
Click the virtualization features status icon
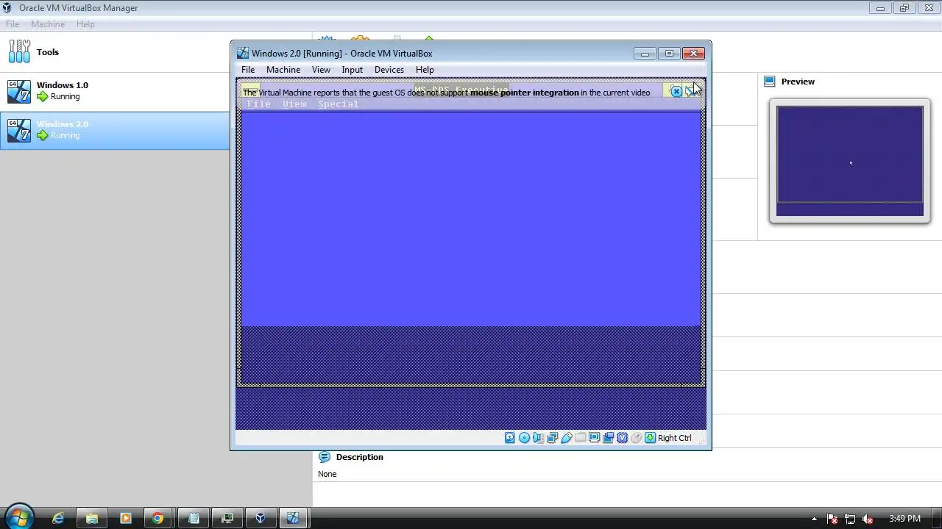[622, 438]
